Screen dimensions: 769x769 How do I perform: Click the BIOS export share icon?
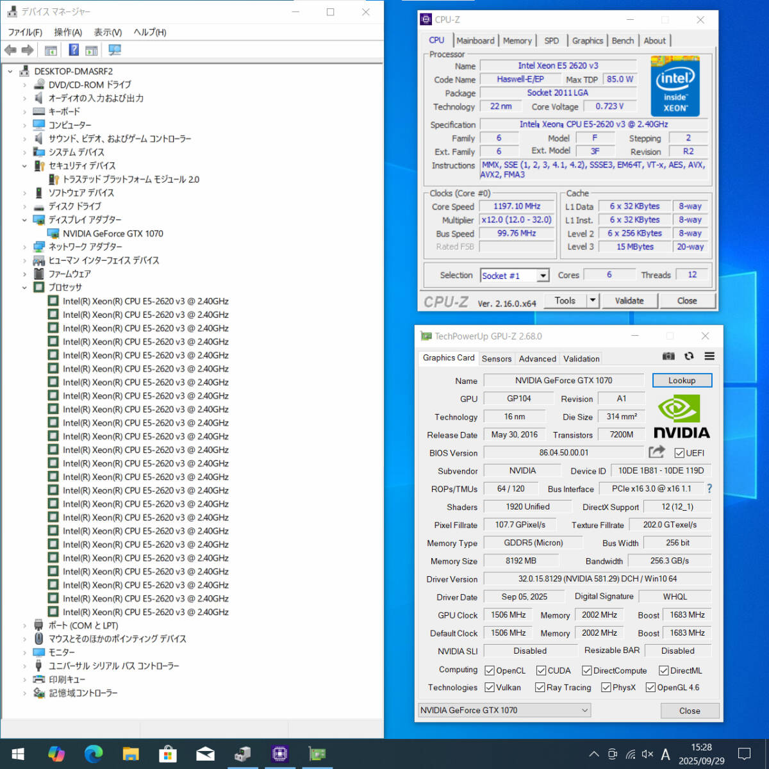pos(657,452)
